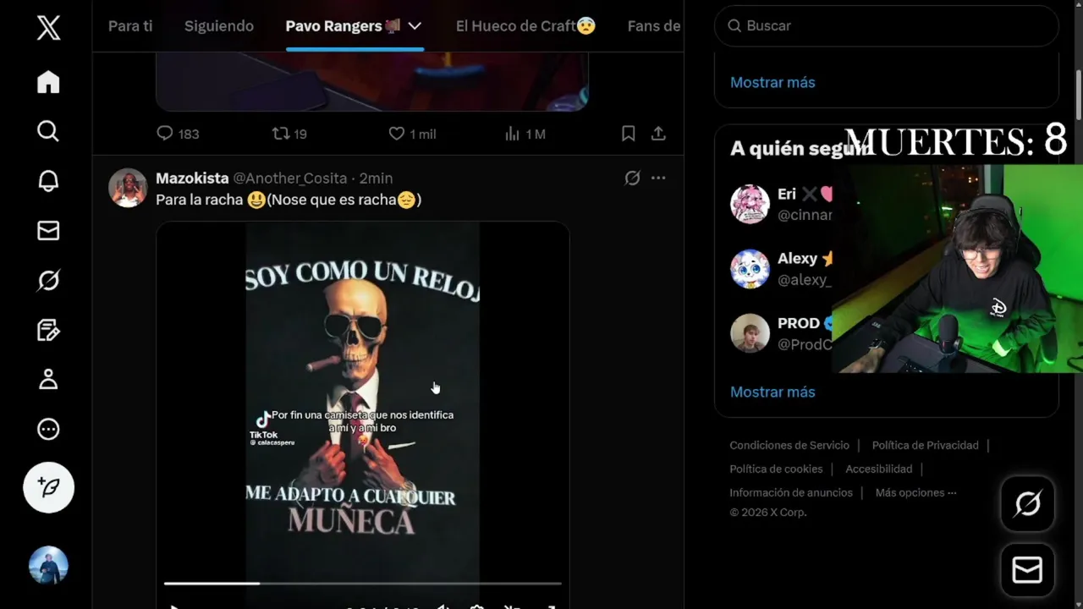Open El Hueco de Craft tab
This screenshot has width=1083, height=609.
pyautogui.click(x=525, y=26)
